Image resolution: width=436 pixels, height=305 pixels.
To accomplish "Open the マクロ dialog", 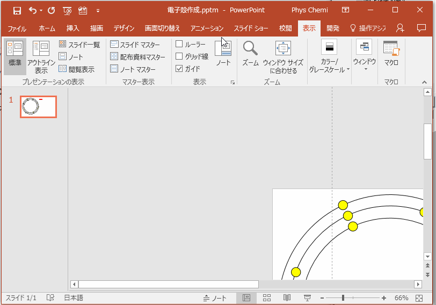I will (391, 53).
